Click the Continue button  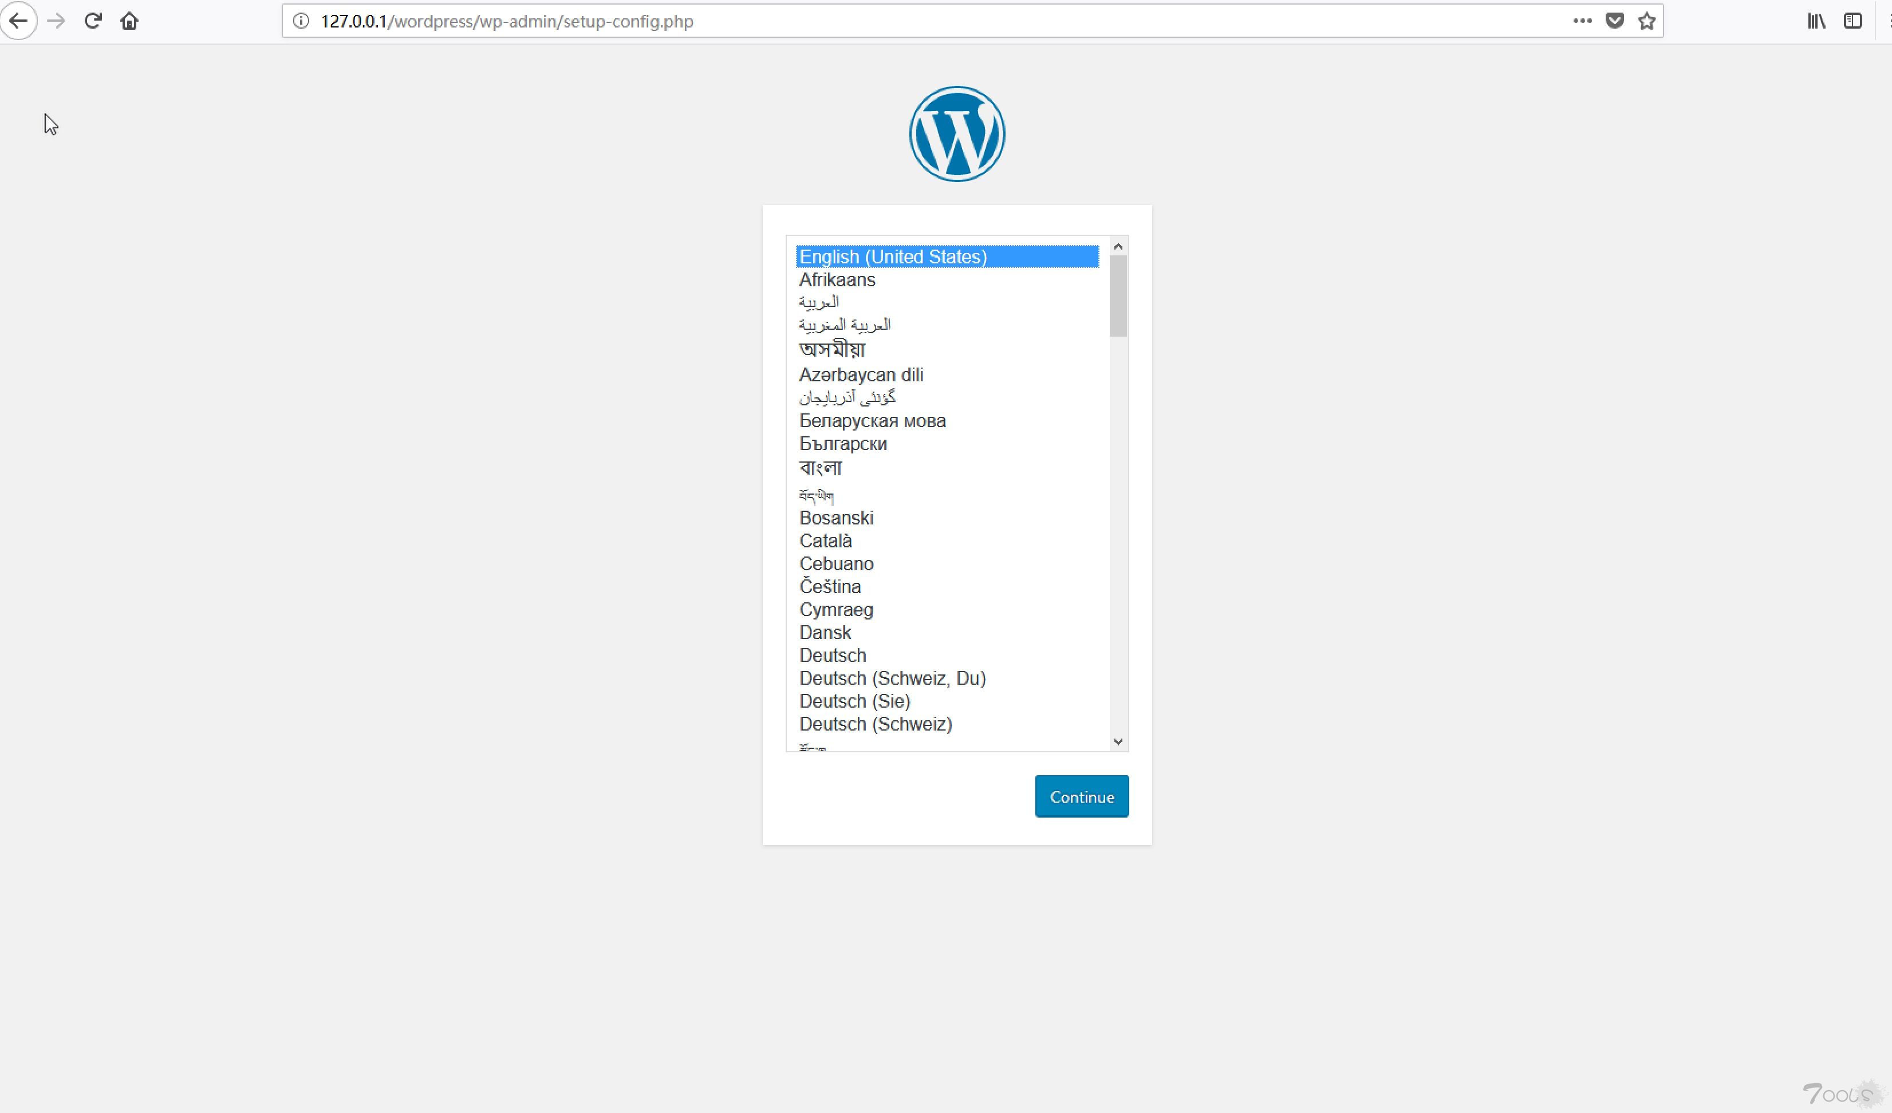click(x=1081, y=796)
